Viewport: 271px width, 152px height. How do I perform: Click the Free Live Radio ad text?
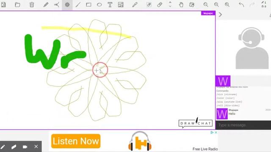click(x=205, y=149)
